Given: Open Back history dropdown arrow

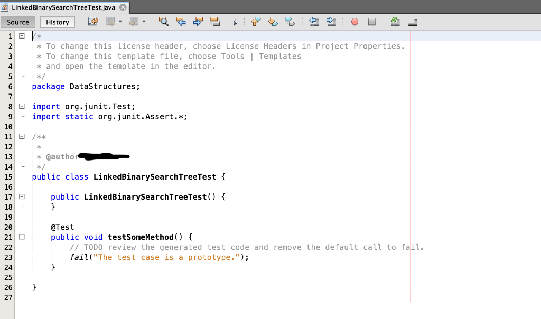Looking at the screenshot, I should click(x=120, y=22).
